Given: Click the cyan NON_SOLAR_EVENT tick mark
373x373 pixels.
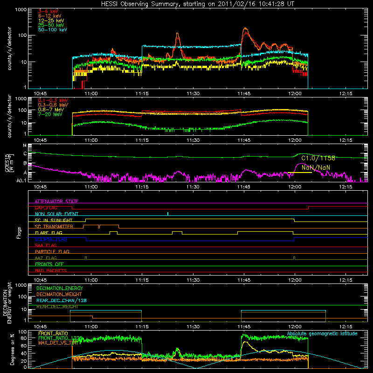Looking at the screenshot, I should pyautogui.click(x=168, y=214).
